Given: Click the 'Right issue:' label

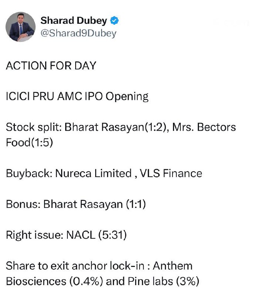Looking at the screenshot, I should pos(34,235).
